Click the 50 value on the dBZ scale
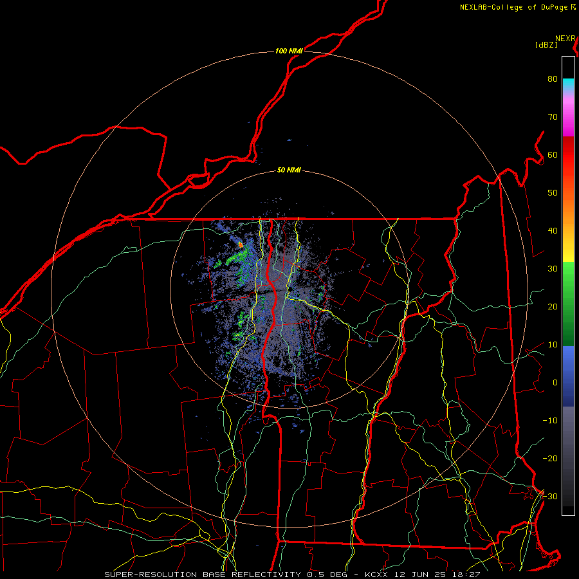Screen dimensions: 579x579 553,193
